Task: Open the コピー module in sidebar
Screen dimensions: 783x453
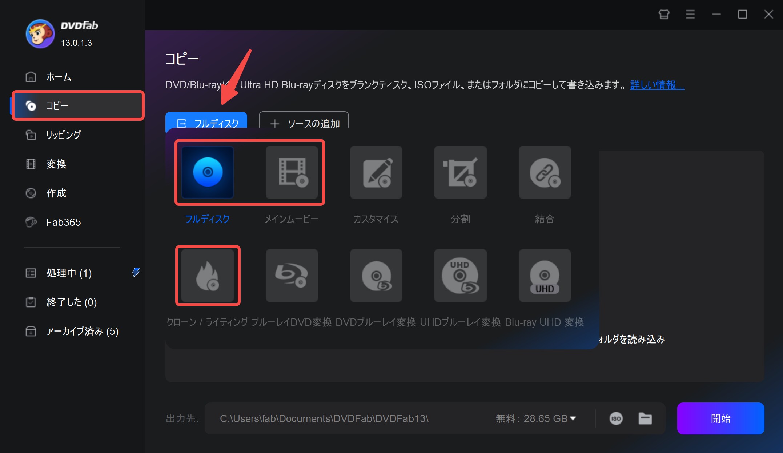Action: [x=78, y=106]
